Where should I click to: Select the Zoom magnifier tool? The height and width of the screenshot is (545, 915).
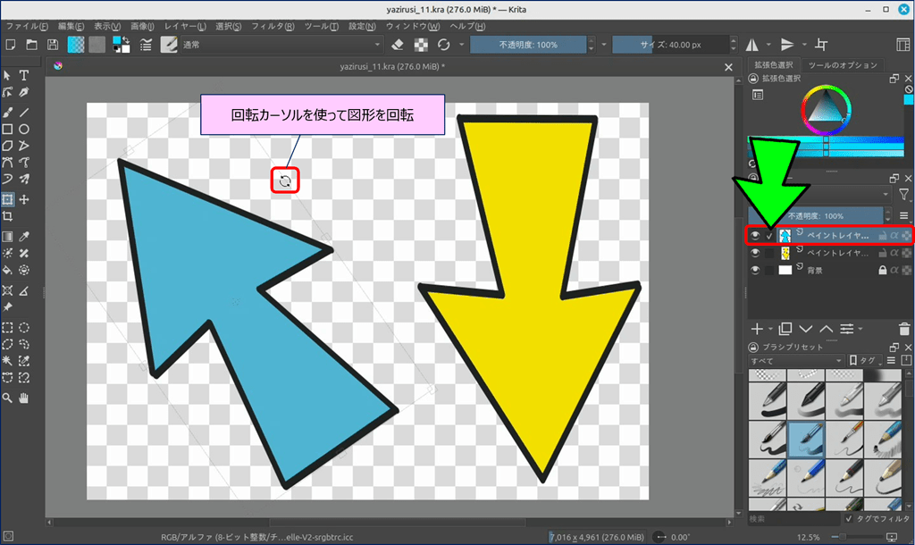point(7,398)
